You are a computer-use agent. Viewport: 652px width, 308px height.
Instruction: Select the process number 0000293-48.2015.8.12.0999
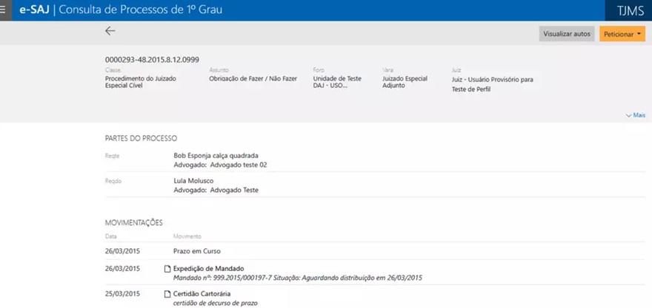[152, 60]
